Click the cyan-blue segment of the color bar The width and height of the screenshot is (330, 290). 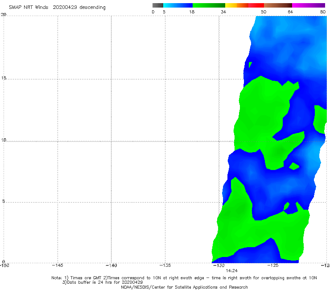178,5
